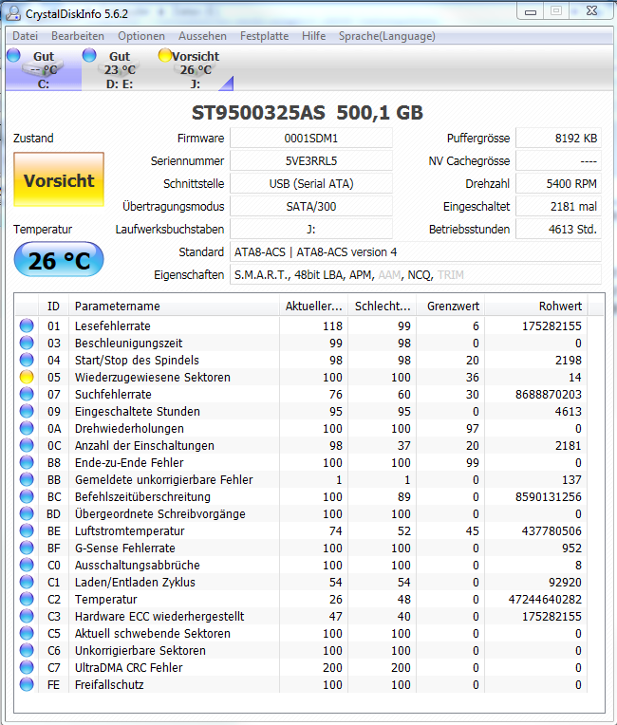Screen dimensions: 617x725
Task: Click the Betriebsstunden field 4613 Std.
Action: tap(559, 229)
